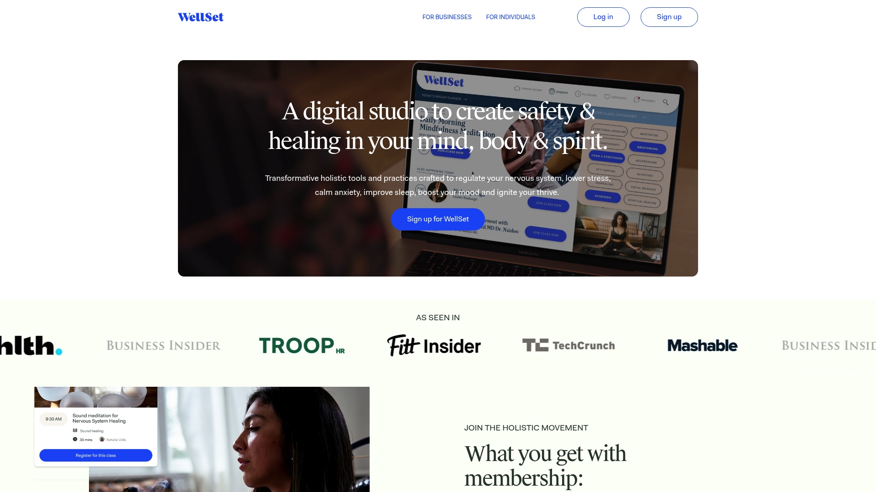876x492 pixels.
Task: Click the Natalie Valle instructor avatar
Action: click(x=102, y=439)
